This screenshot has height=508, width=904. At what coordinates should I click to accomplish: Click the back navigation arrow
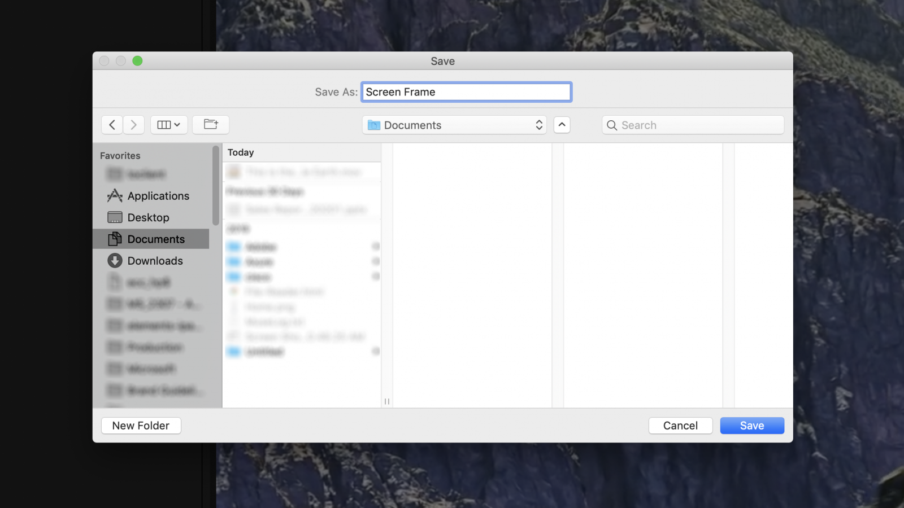[112, 125]
